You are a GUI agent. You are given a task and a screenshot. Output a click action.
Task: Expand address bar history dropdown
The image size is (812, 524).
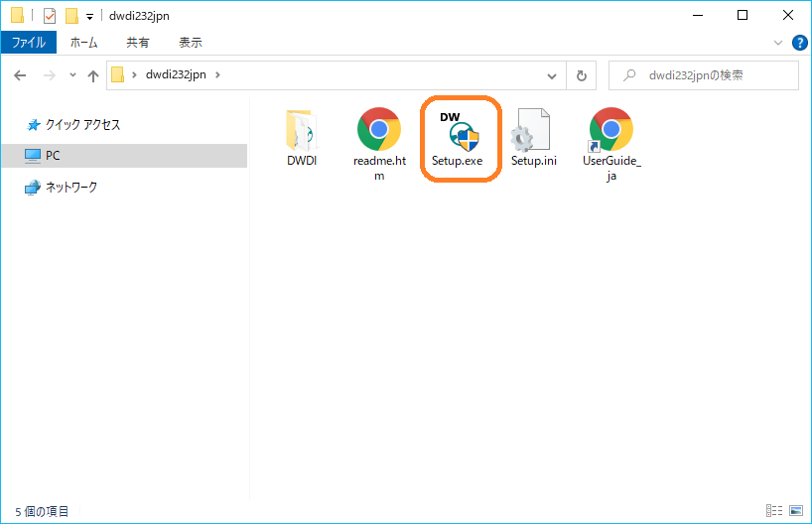[552, 76]
